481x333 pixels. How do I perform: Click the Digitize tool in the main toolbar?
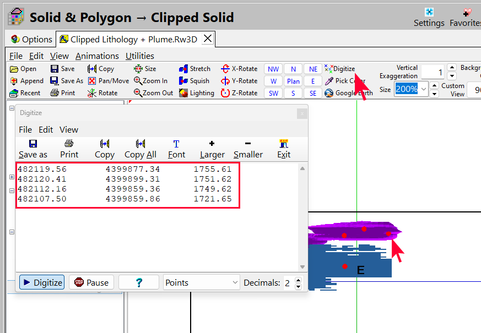click(x=339, y=69)
